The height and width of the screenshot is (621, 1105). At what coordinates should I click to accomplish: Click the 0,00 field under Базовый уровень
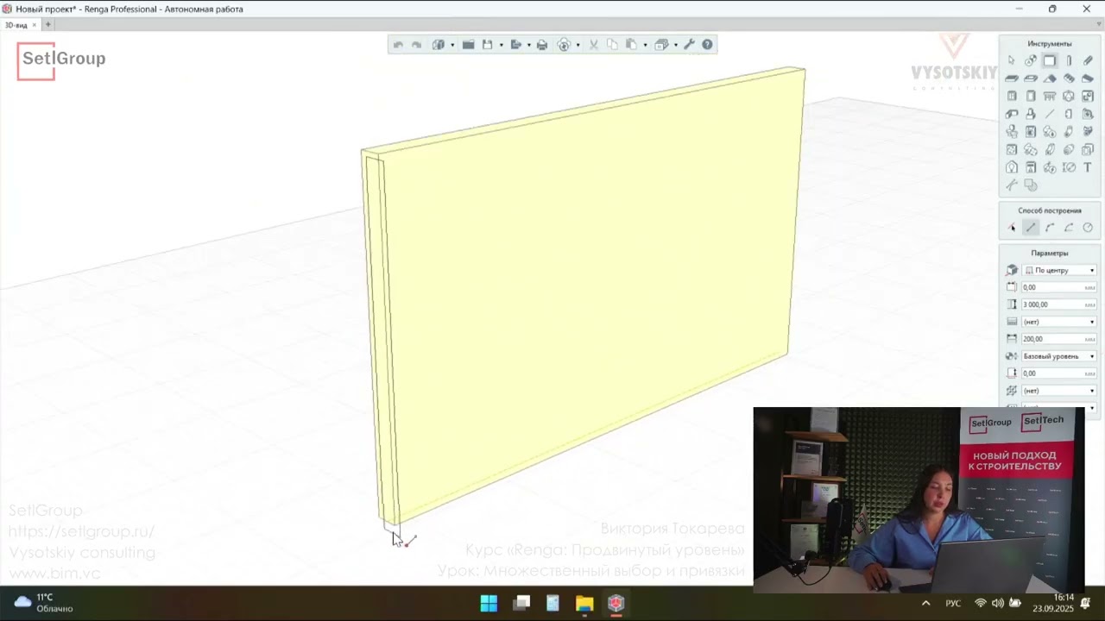[x=1059, y=373]
